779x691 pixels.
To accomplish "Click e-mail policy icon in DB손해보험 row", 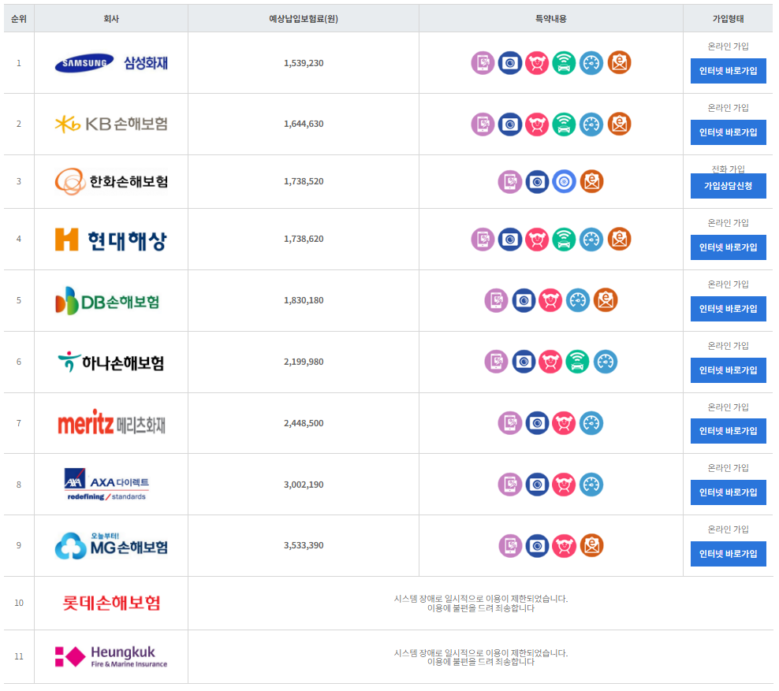I will pyautogui.click(x=606, y=300).
